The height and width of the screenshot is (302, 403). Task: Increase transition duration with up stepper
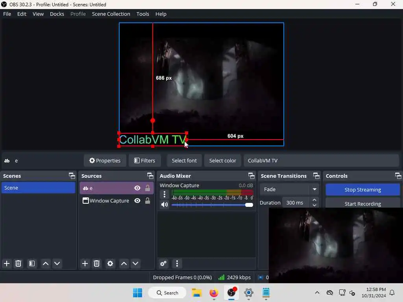314,200
